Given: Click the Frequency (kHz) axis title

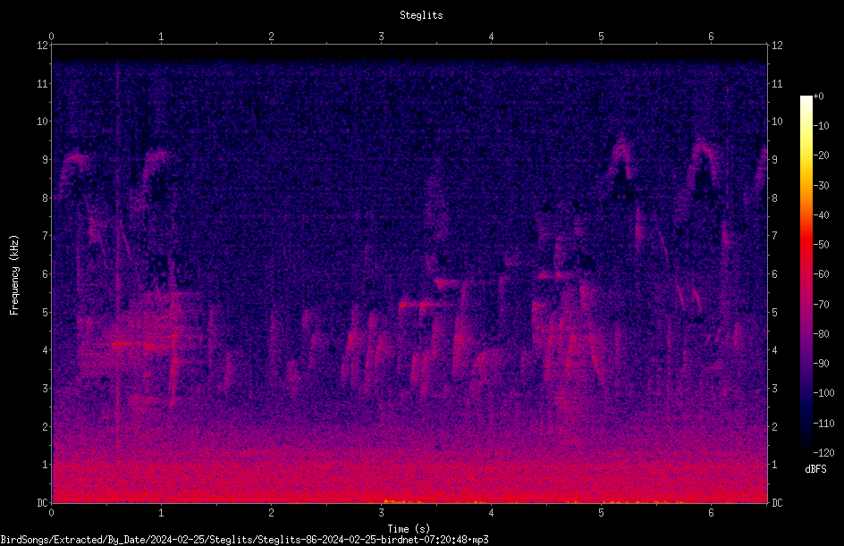Looking at the screenshot, I should pyautogui.click(x=14, y=275).
